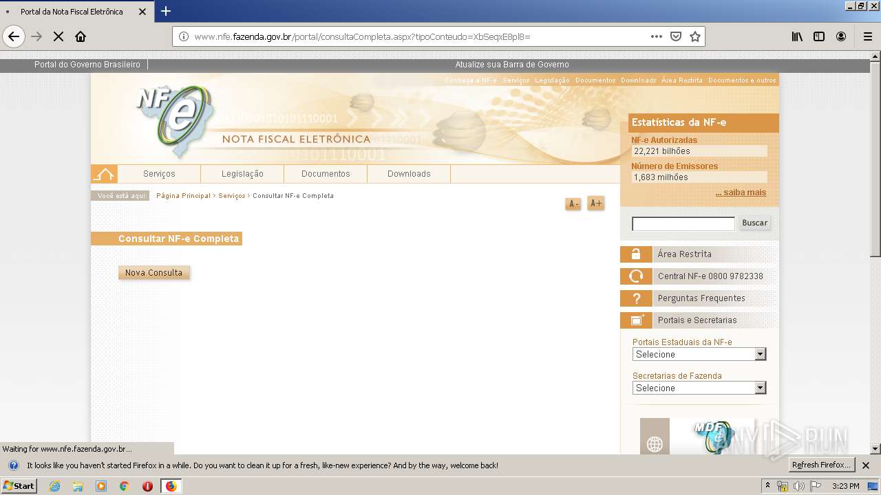Open Secretarias de Fazenda dropdown
The image size is (881, 495).
(x=699, y=388)
